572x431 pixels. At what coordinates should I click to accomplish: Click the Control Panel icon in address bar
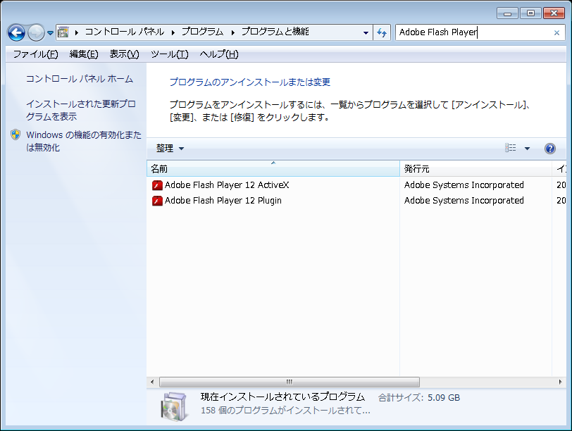[63, 32]
